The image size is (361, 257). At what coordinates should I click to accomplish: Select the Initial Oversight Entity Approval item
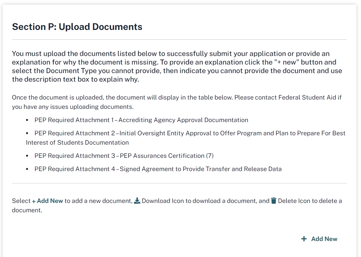pyautogui.click(x=186, y=138)
